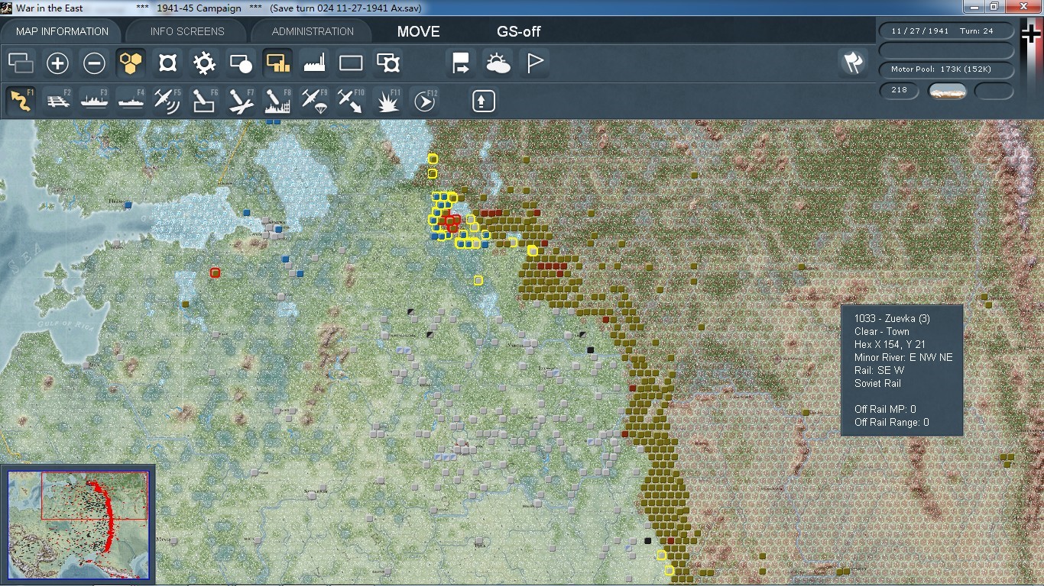
Task: Select bomb airfield mode F7 icon
Action: point(241,101)
